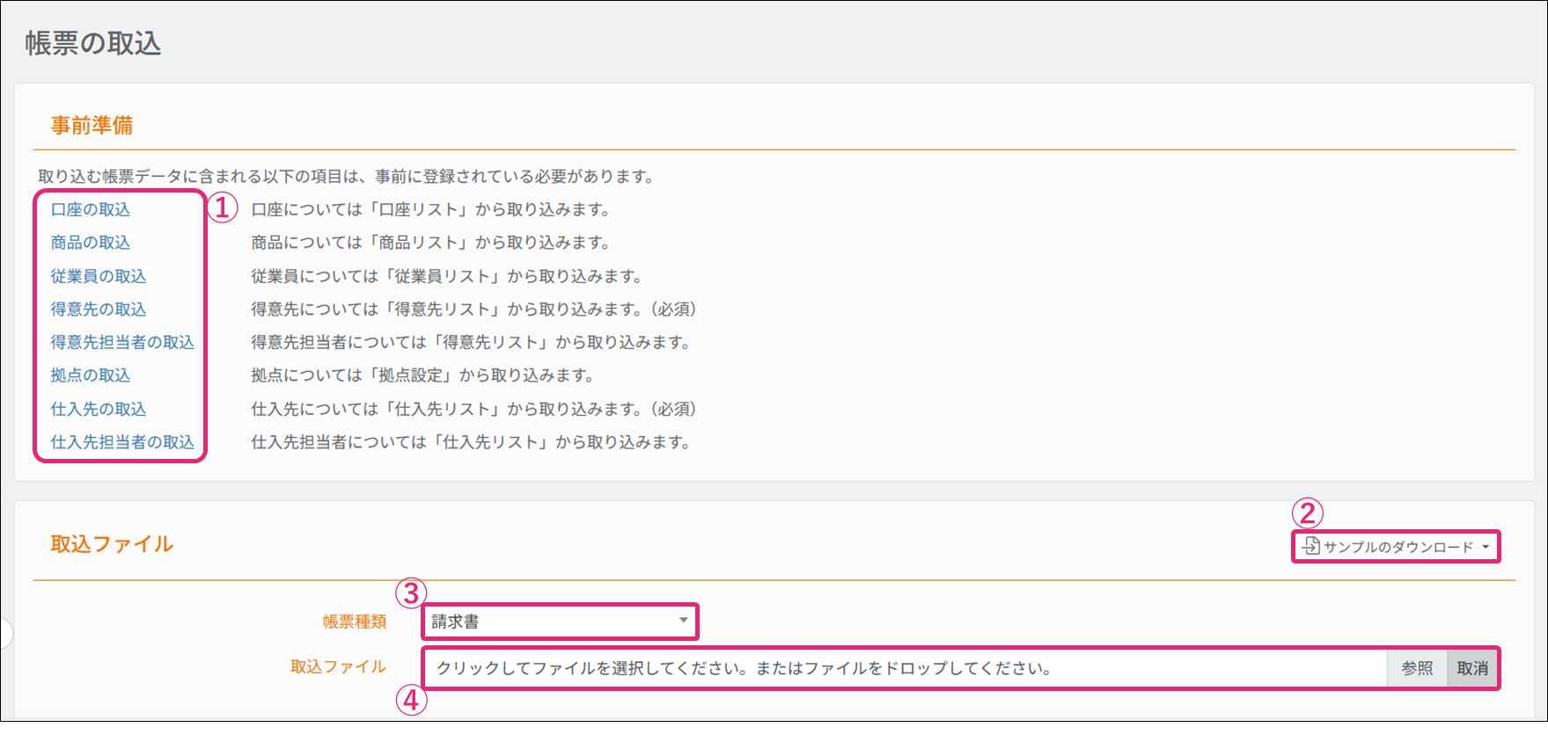Click the round handle at left edge
1548x742 pixels.
tap(4, 633)
